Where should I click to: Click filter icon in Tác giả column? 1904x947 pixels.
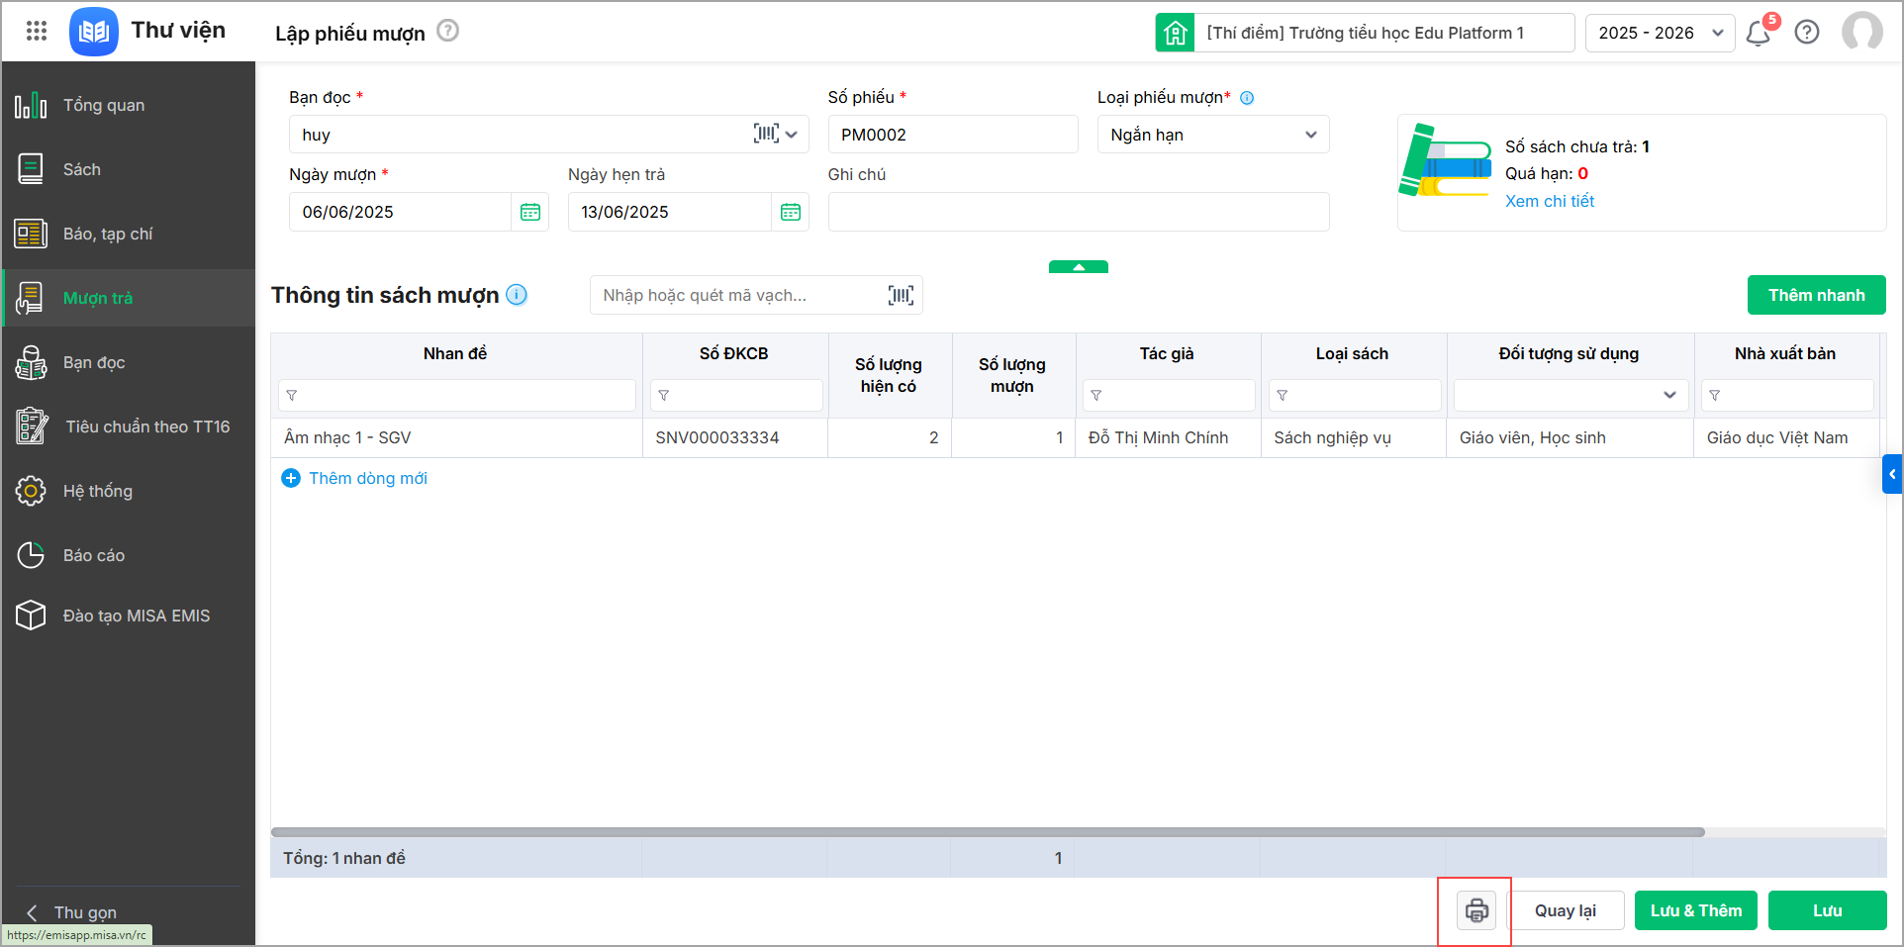point(1096,396)
